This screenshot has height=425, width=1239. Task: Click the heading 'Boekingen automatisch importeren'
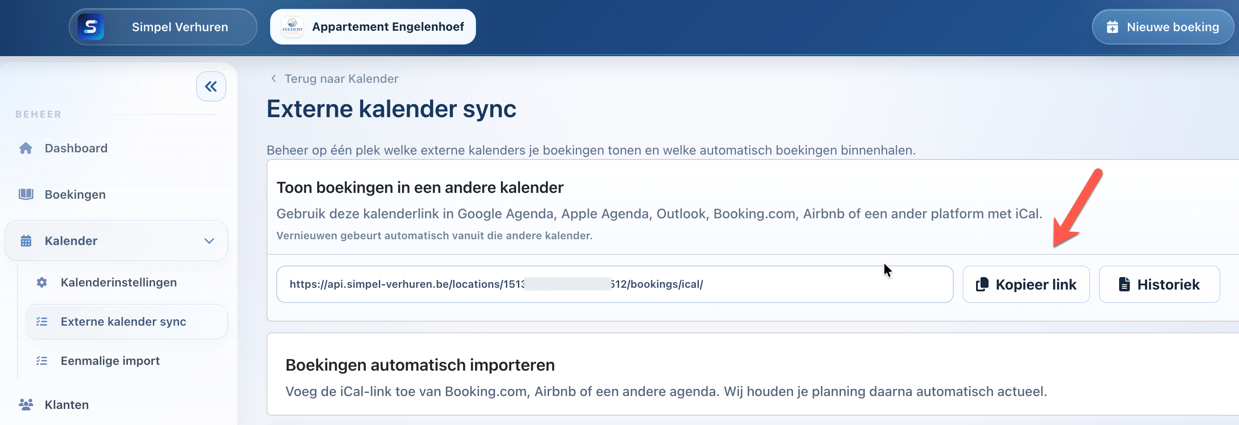(x=420, y=365)
